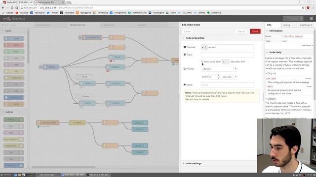Viewport: 316px width, 177px height.
Task: Adjust the 'every' interval stepper
Action: coord(218,77)
